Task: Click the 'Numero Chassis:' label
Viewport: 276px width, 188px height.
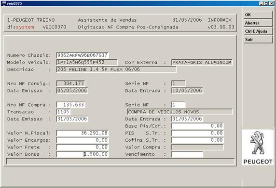Action: click(29, 55)
